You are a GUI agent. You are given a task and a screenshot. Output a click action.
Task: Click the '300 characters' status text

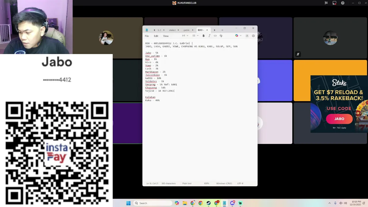[168, 183]
